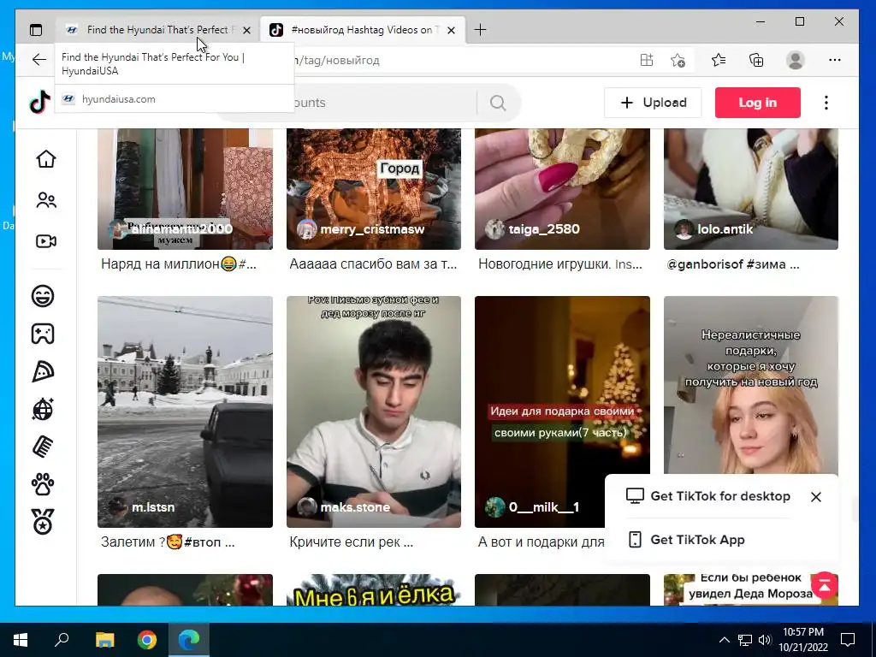Open Edge tab actions menu icon
Screen dimensions: 876x657
(x=36, y=30)
